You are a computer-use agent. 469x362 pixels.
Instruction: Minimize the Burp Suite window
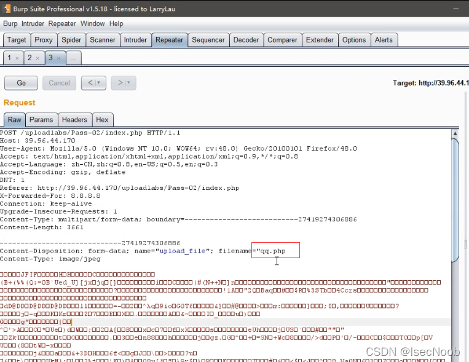tap(456, 9)
